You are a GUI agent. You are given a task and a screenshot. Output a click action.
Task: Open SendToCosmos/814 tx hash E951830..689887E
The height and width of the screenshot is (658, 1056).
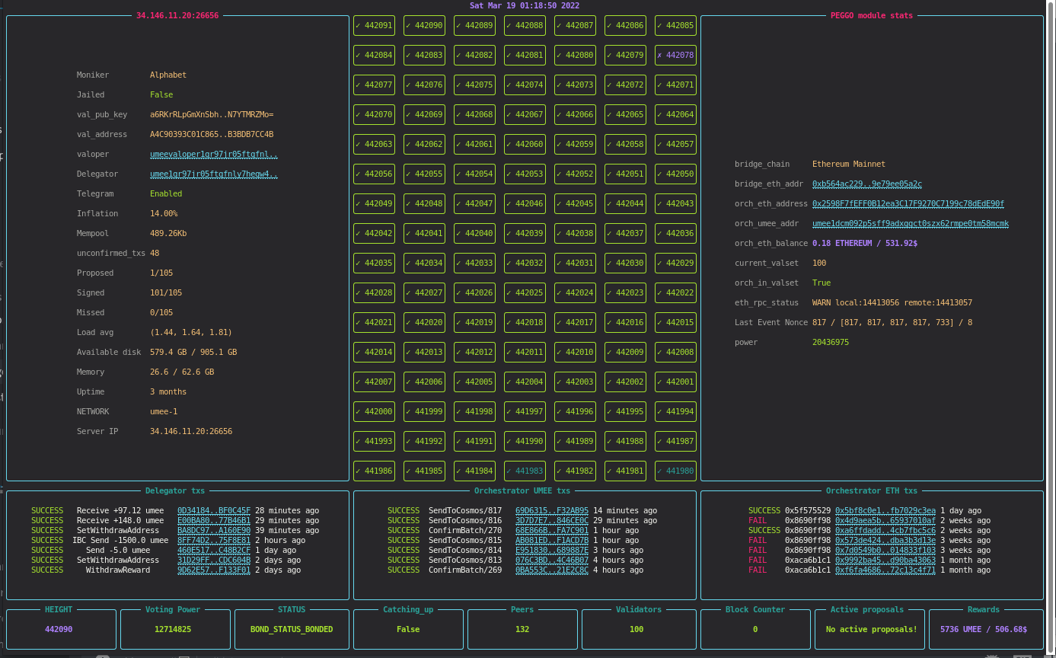click(x=552, y=550)
